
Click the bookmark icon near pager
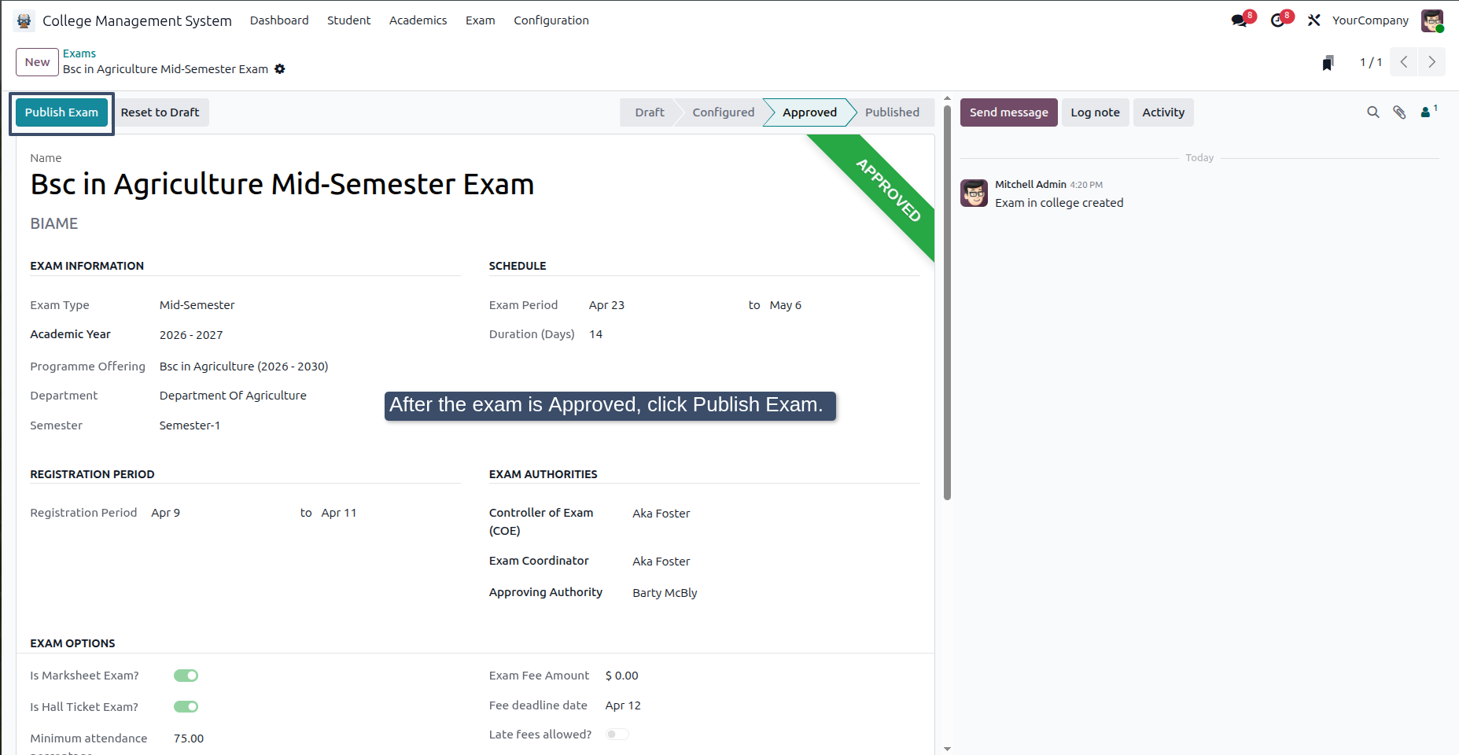click(1328, 63)
